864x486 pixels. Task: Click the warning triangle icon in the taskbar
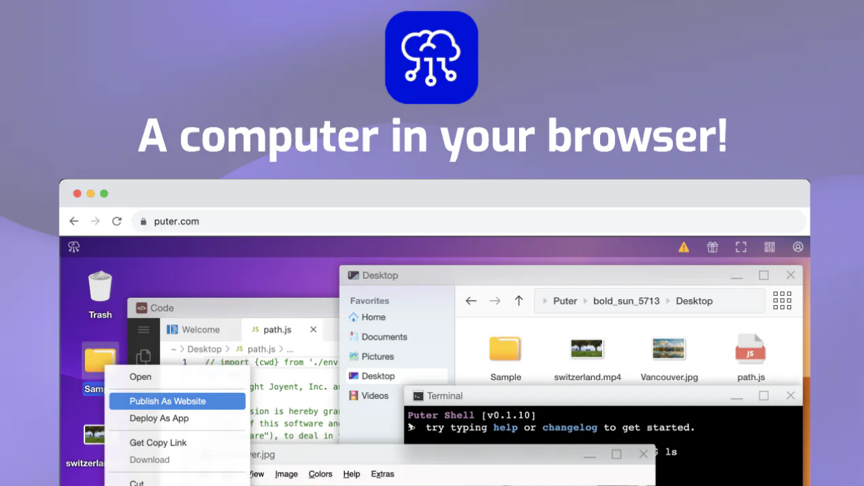(683, 247)
